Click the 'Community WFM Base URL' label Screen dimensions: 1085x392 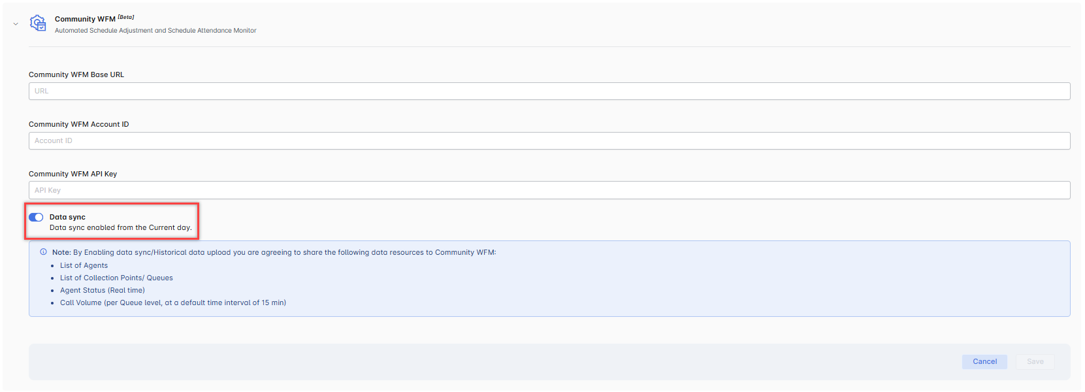tap(76, 75)
